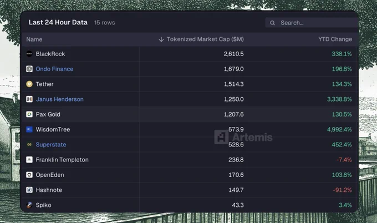Select the Tether name text
This screenshot has width=377, height=223.
coord(44,84)
